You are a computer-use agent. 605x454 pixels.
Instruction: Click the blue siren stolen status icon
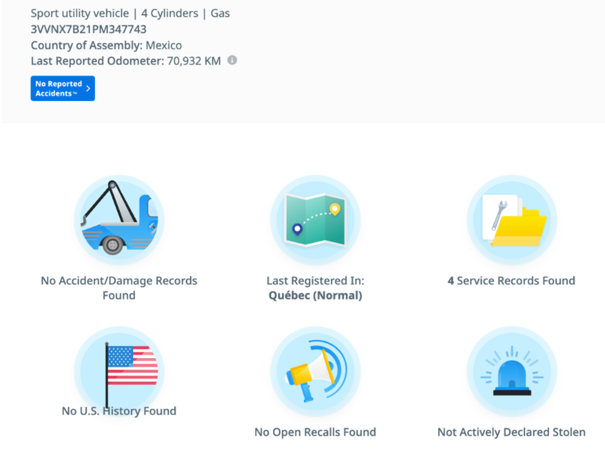pyautogui.click(x=512, y=372)
